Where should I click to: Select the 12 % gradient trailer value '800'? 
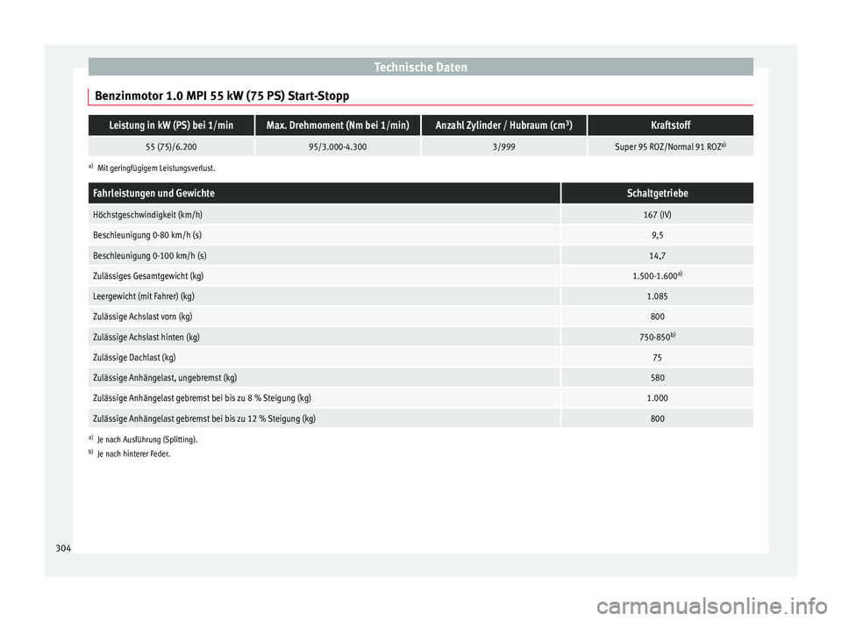(657, 419)
